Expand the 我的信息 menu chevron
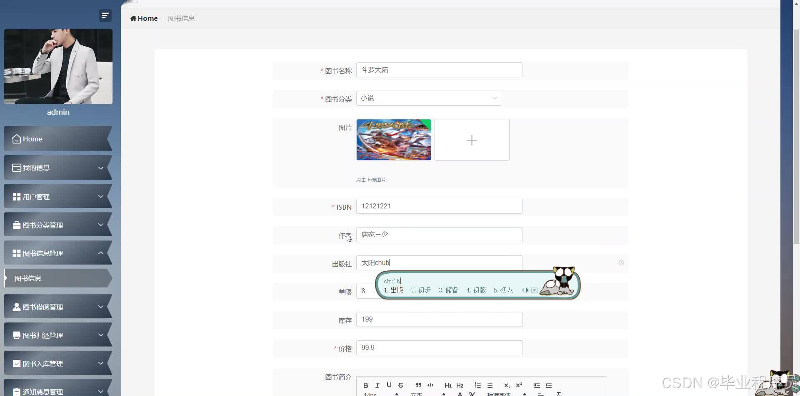 click(100, 168)
